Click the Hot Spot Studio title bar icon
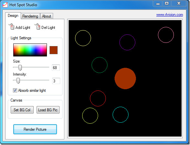Viewport: 190px width, 145px height. point(5,5)
